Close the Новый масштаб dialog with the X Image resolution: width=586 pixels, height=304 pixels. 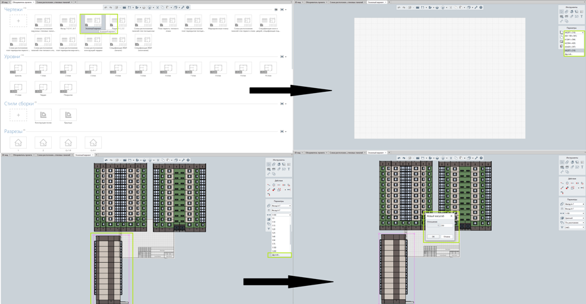click(x=452, y=216)
